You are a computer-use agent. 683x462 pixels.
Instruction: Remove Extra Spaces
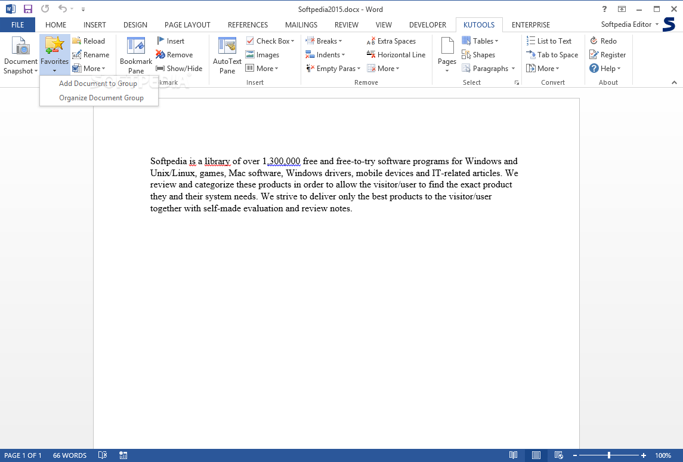(x=391, y=41)
